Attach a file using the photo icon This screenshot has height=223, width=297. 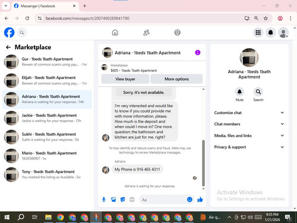[x=113, y=200]
